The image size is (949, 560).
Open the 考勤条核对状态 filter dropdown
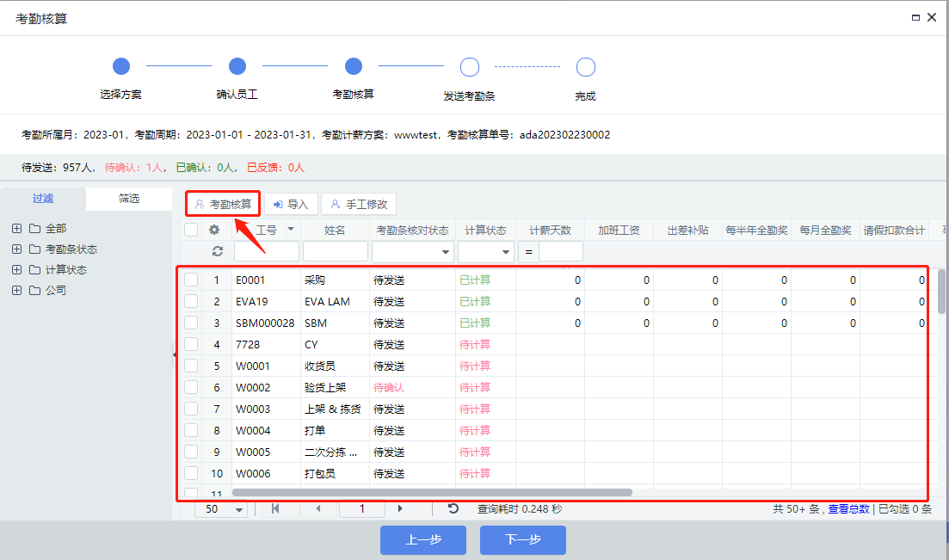point(446,252)
